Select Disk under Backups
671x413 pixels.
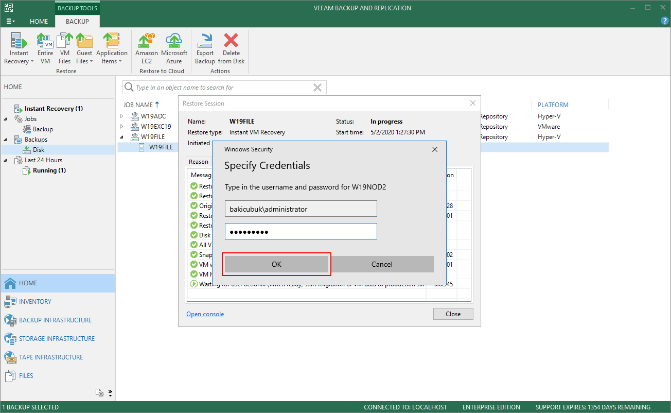coord(39,150)
